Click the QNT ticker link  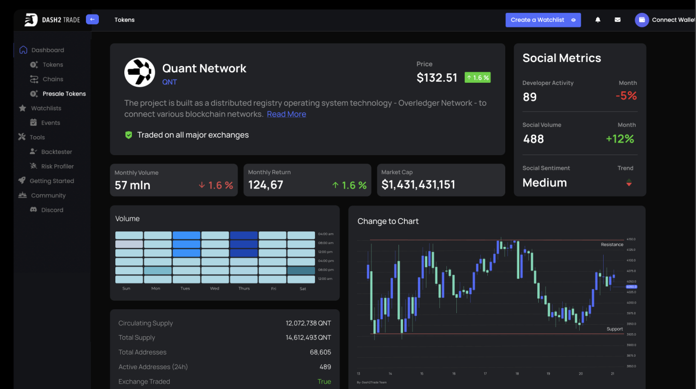click(170, 82)
